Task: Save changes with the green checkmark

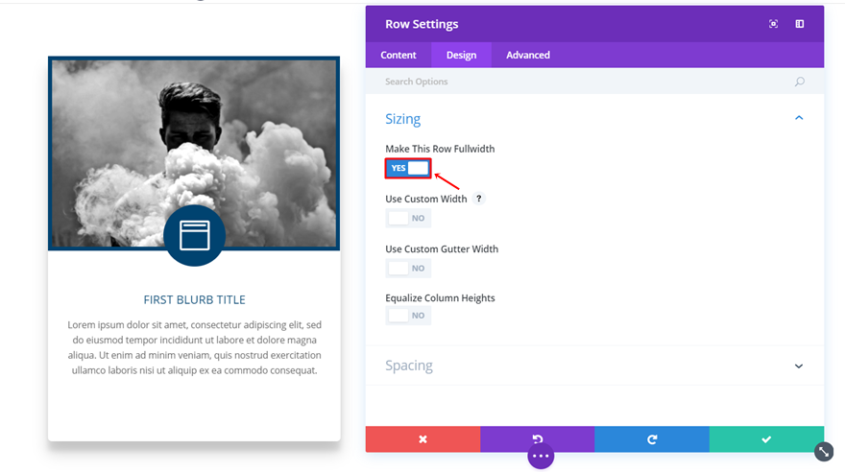Action: (766, 439)
